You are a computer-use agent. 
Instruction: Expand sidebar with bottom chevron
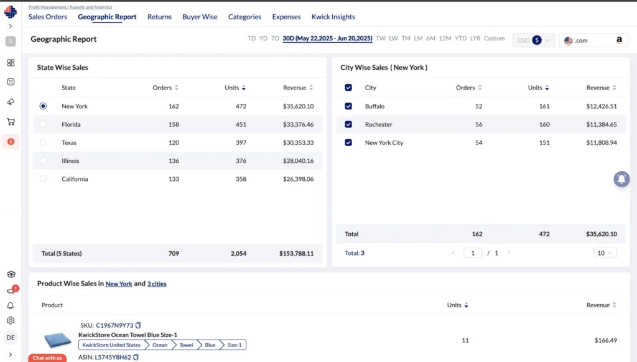(11, 355)
